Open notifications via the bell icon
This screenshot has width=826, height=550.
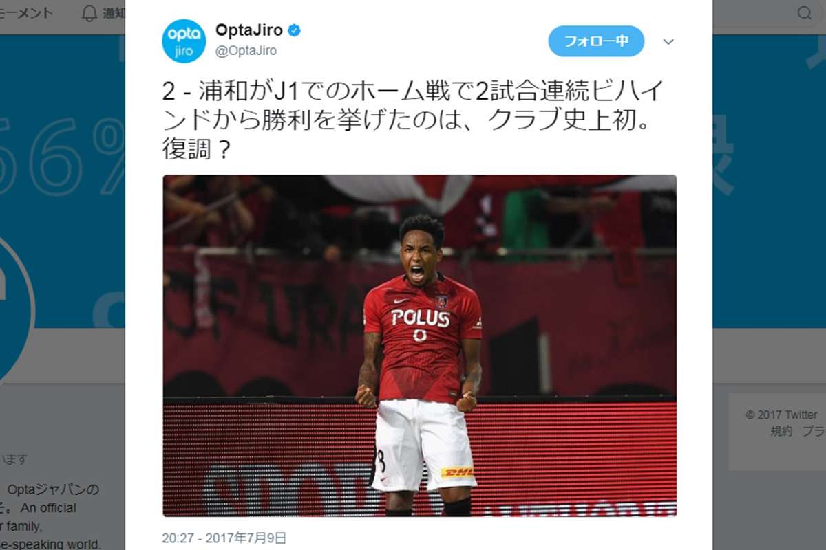[89, 13]
